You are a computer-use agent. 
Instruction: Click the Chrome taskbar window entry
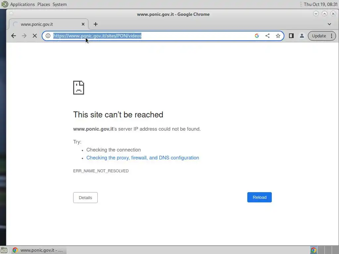click(x=39, y=250)
